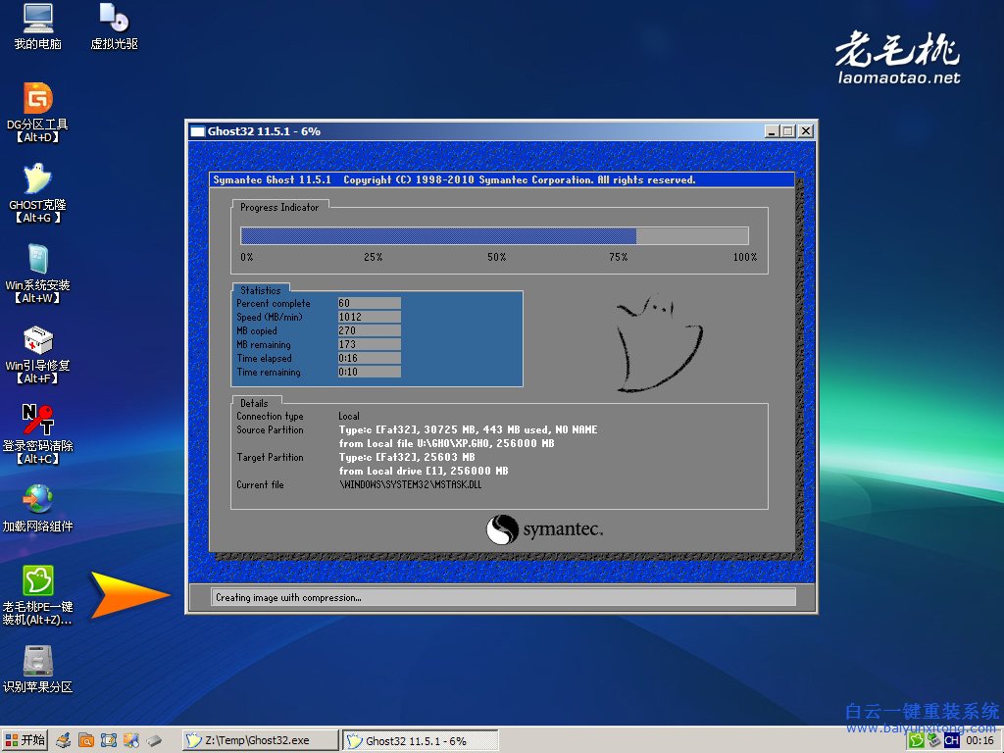Launch 老毛桃PE一键装机 from the desktop

coord(37,580)
